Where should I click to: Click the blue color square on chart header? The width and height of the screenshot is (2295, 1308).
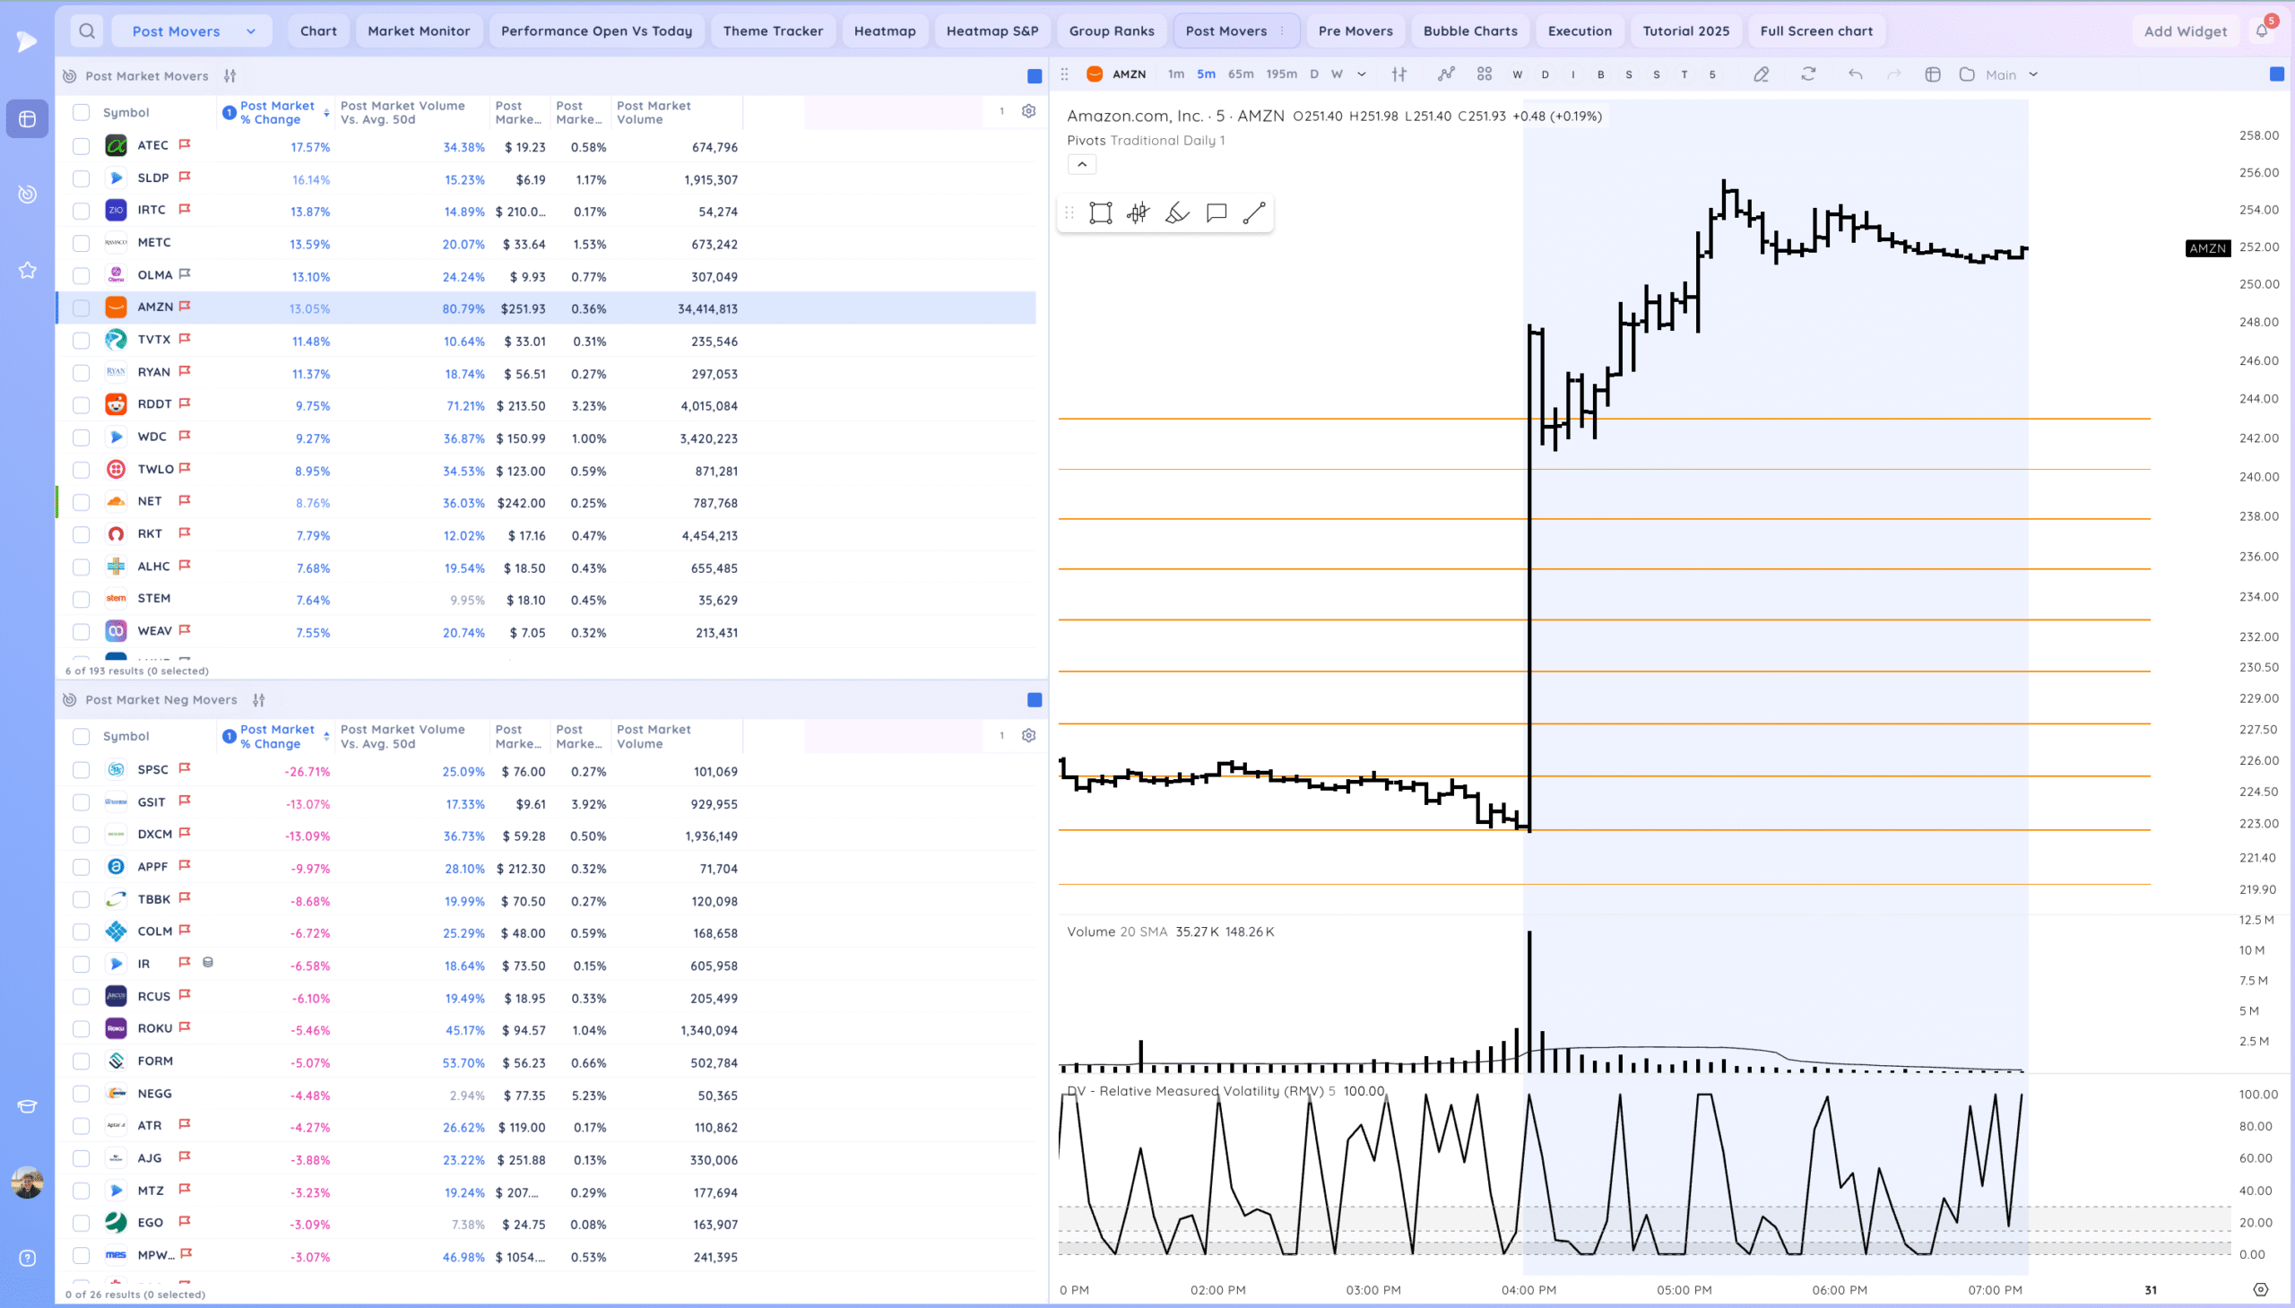pos(2276,74)
